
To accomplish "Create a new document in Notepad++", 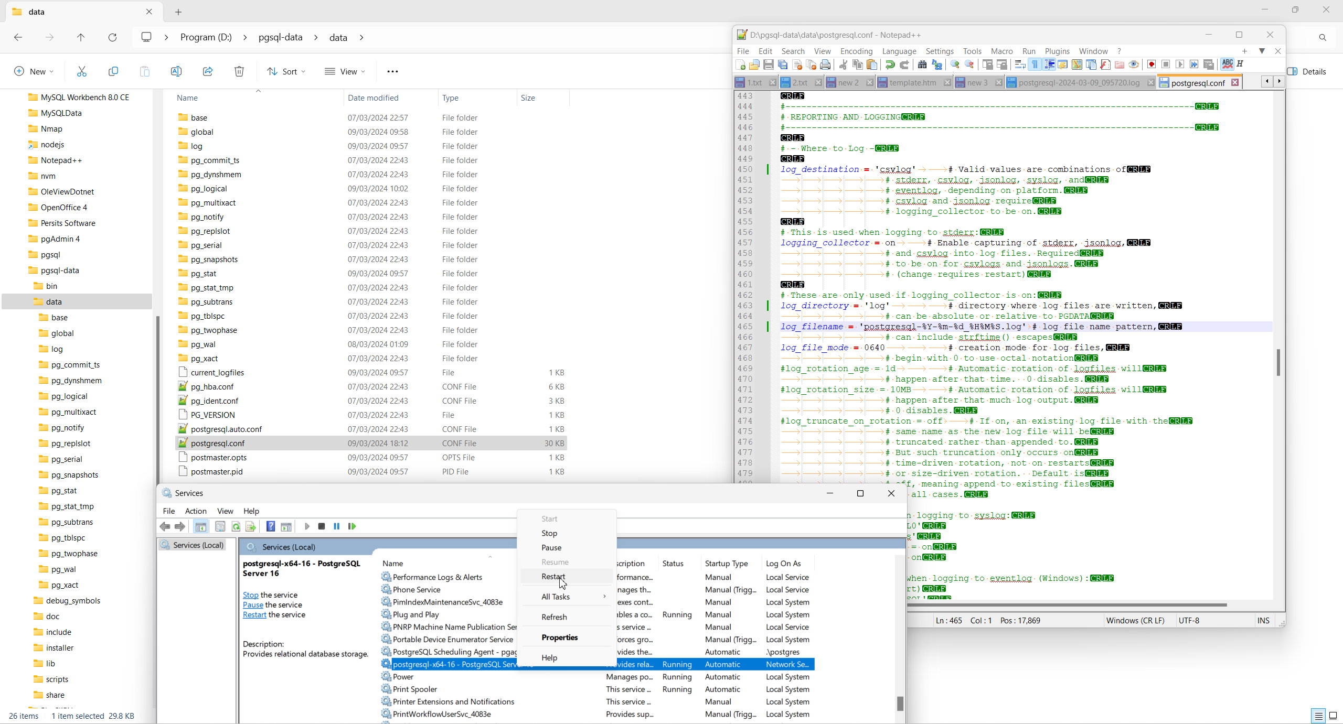I will (740, 64).
